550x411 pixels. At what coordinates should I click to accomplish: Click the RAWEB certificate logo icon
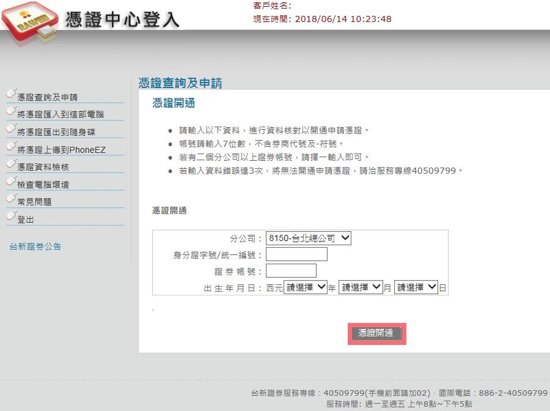[30, 24]
